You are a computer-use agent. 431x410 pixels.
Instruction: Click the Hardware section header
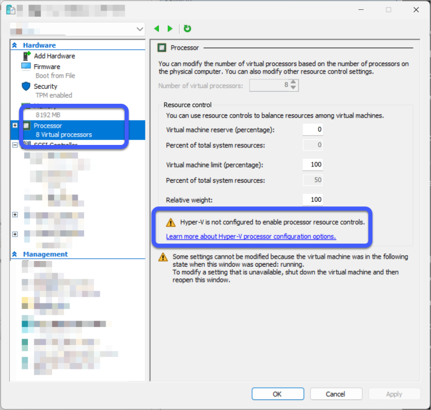pyautogui.click(x=39, y=45)
